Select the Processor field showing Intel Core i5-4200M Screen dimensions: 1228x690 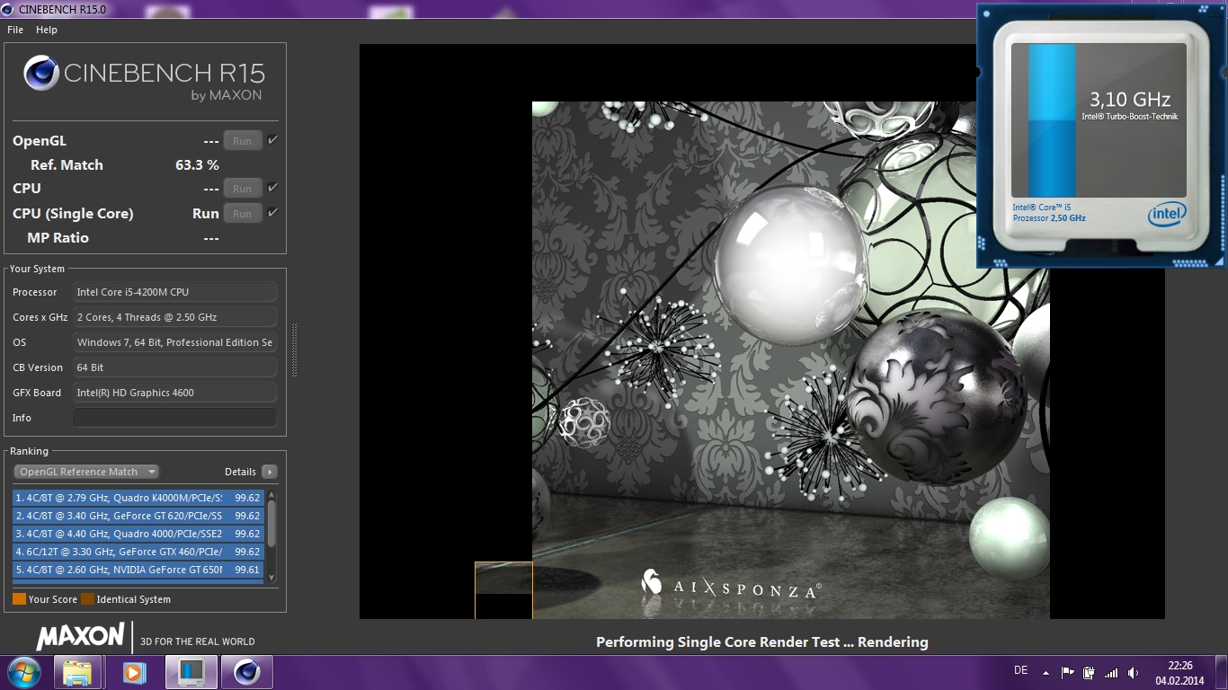point(174,292)
